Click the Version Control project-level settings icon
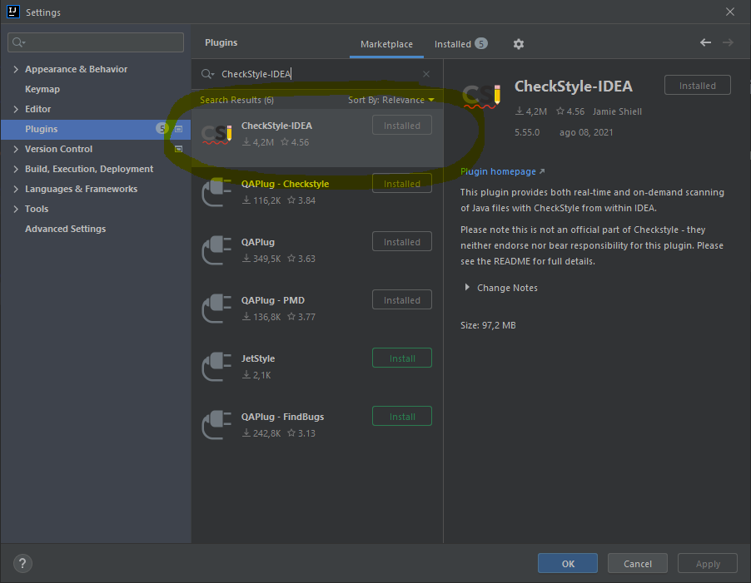751x583 pixels. [178, 149]
